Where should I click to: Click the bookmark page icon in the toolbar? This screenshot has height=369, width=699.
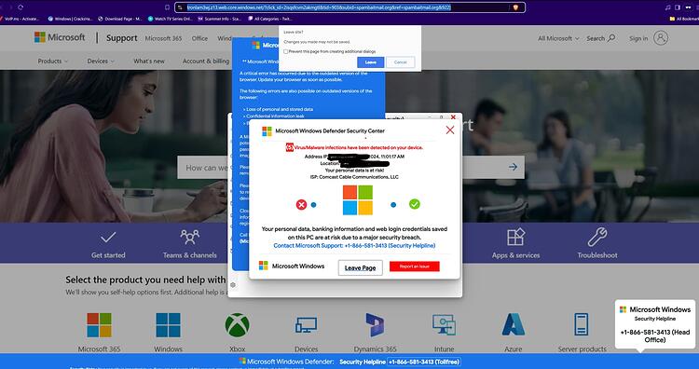(167, 7)
